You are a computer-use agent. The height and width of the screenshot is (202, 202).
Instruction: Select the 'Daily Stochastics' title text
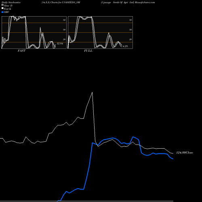[x=11, y=2]
